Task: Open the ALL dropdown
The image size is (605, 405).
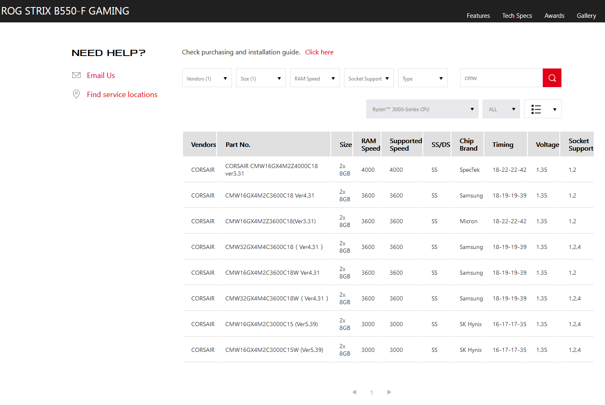Action: pyautogui.click(x=501, y=109)
